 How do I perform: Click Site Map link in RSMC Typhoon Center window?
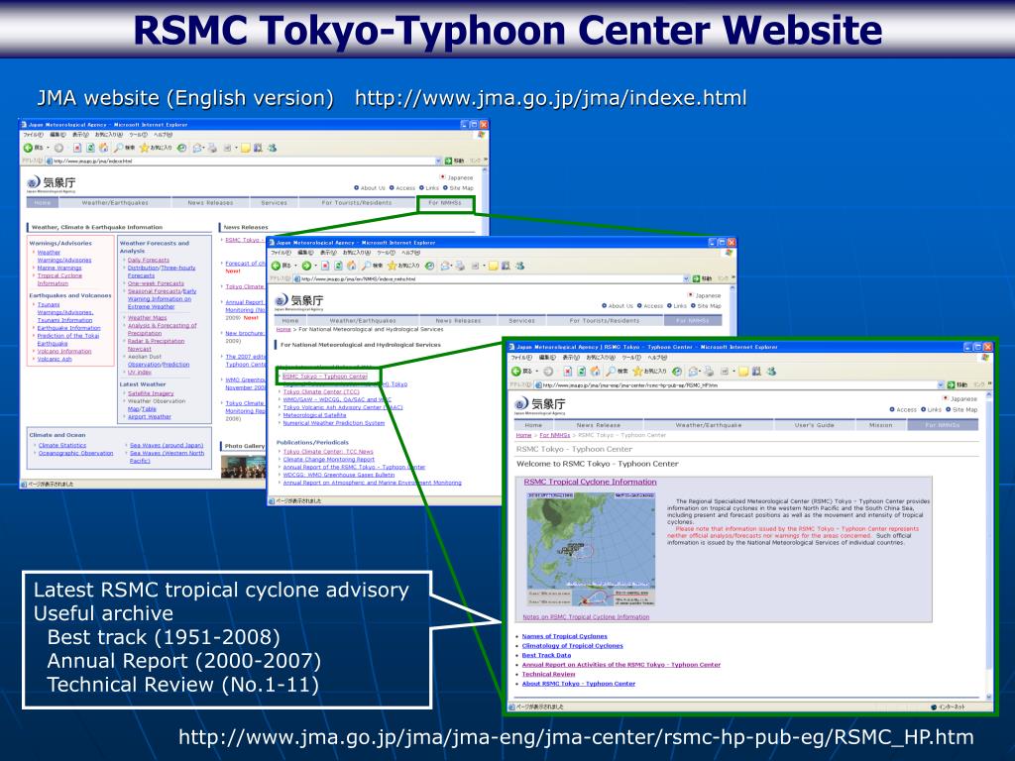pyautogui.click(x=964, y=409)
